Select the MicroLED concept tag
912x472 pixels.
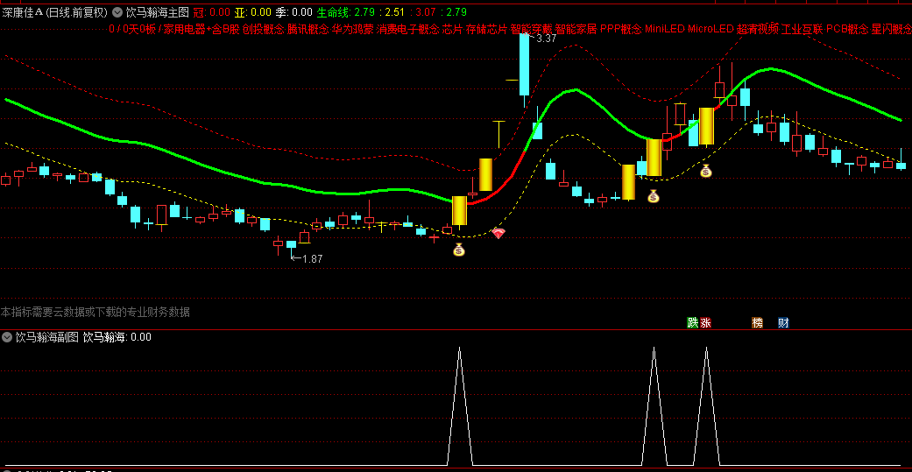pyautogui.click(x=711, y=29)
